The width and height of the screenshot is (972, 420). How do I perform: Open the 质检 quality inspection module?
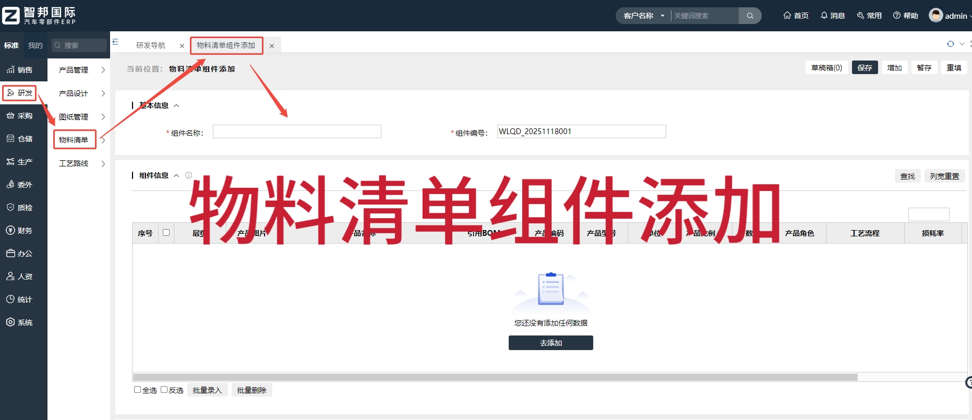20,207
